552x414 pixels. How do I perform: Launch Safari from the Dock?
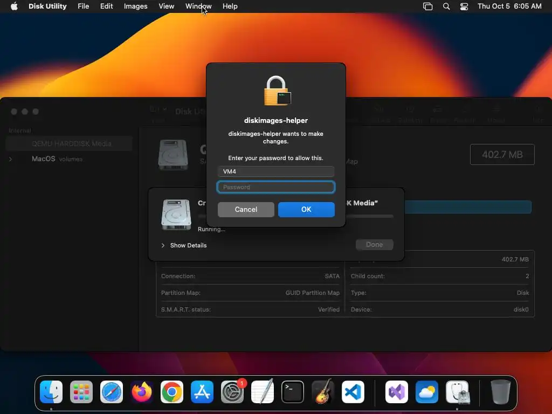tap(112, 392)
